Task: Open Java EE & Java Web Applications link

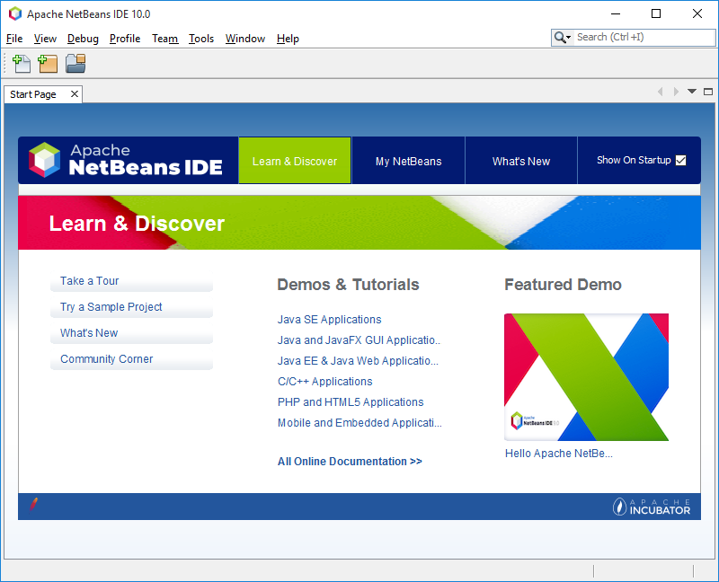Action: coord(358,361)
